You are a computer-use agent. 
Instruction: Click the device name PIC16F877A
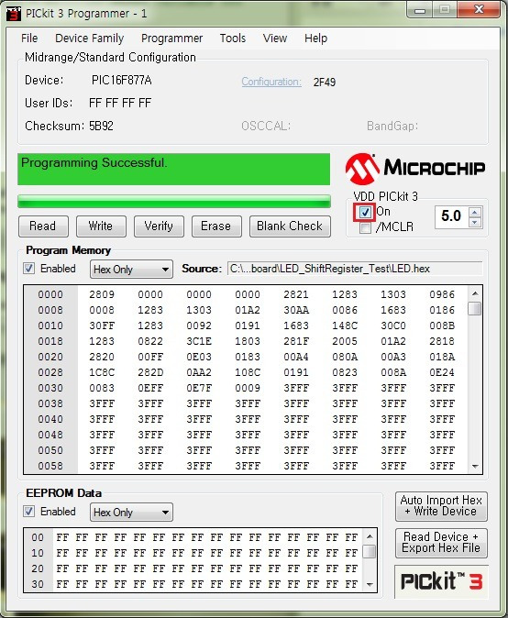121,81
